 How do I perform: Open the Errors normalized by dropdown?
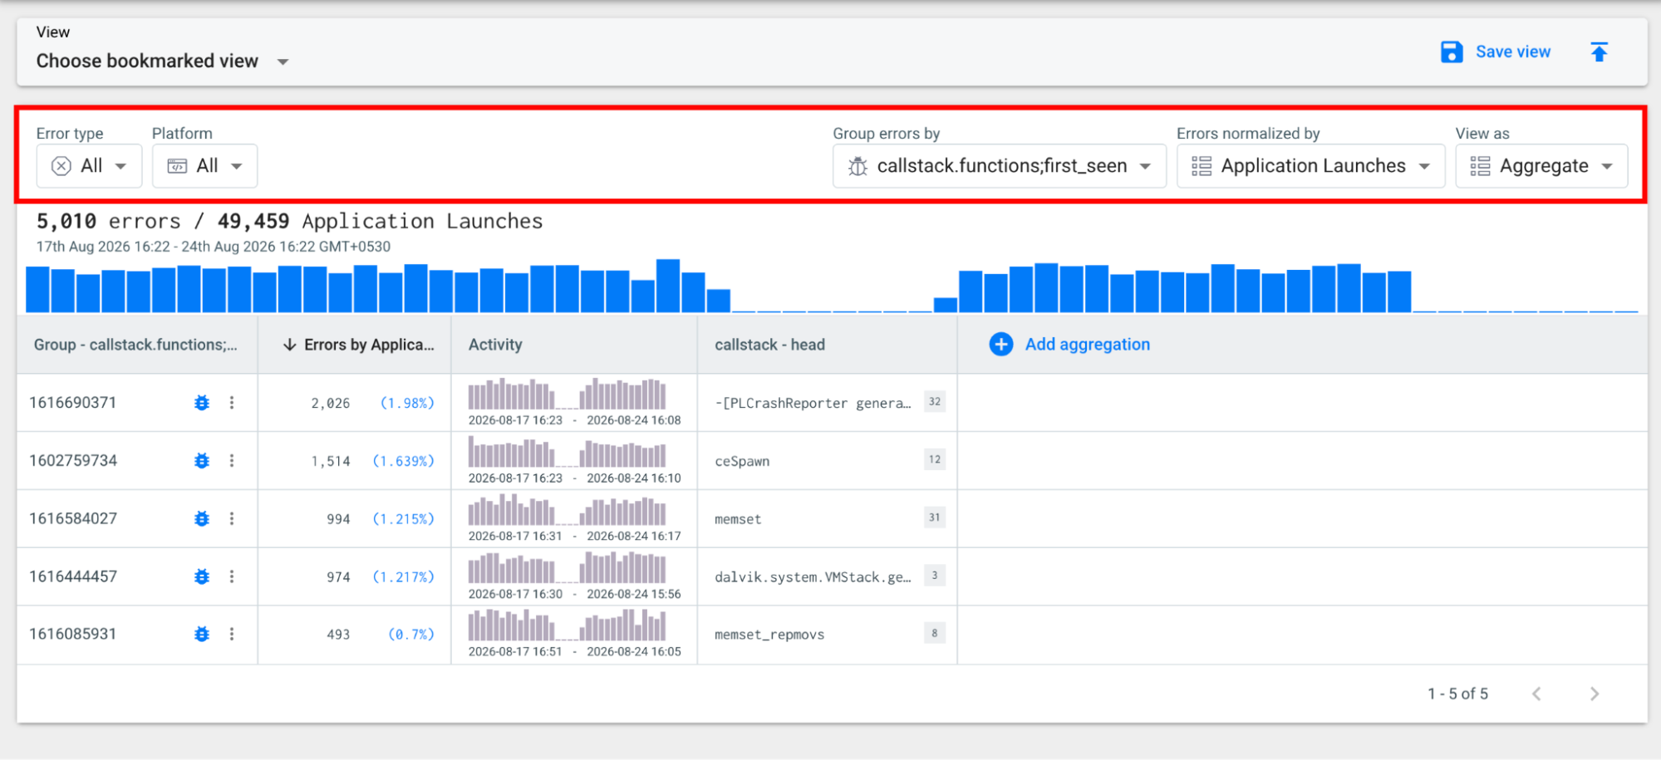(1311, 166)
